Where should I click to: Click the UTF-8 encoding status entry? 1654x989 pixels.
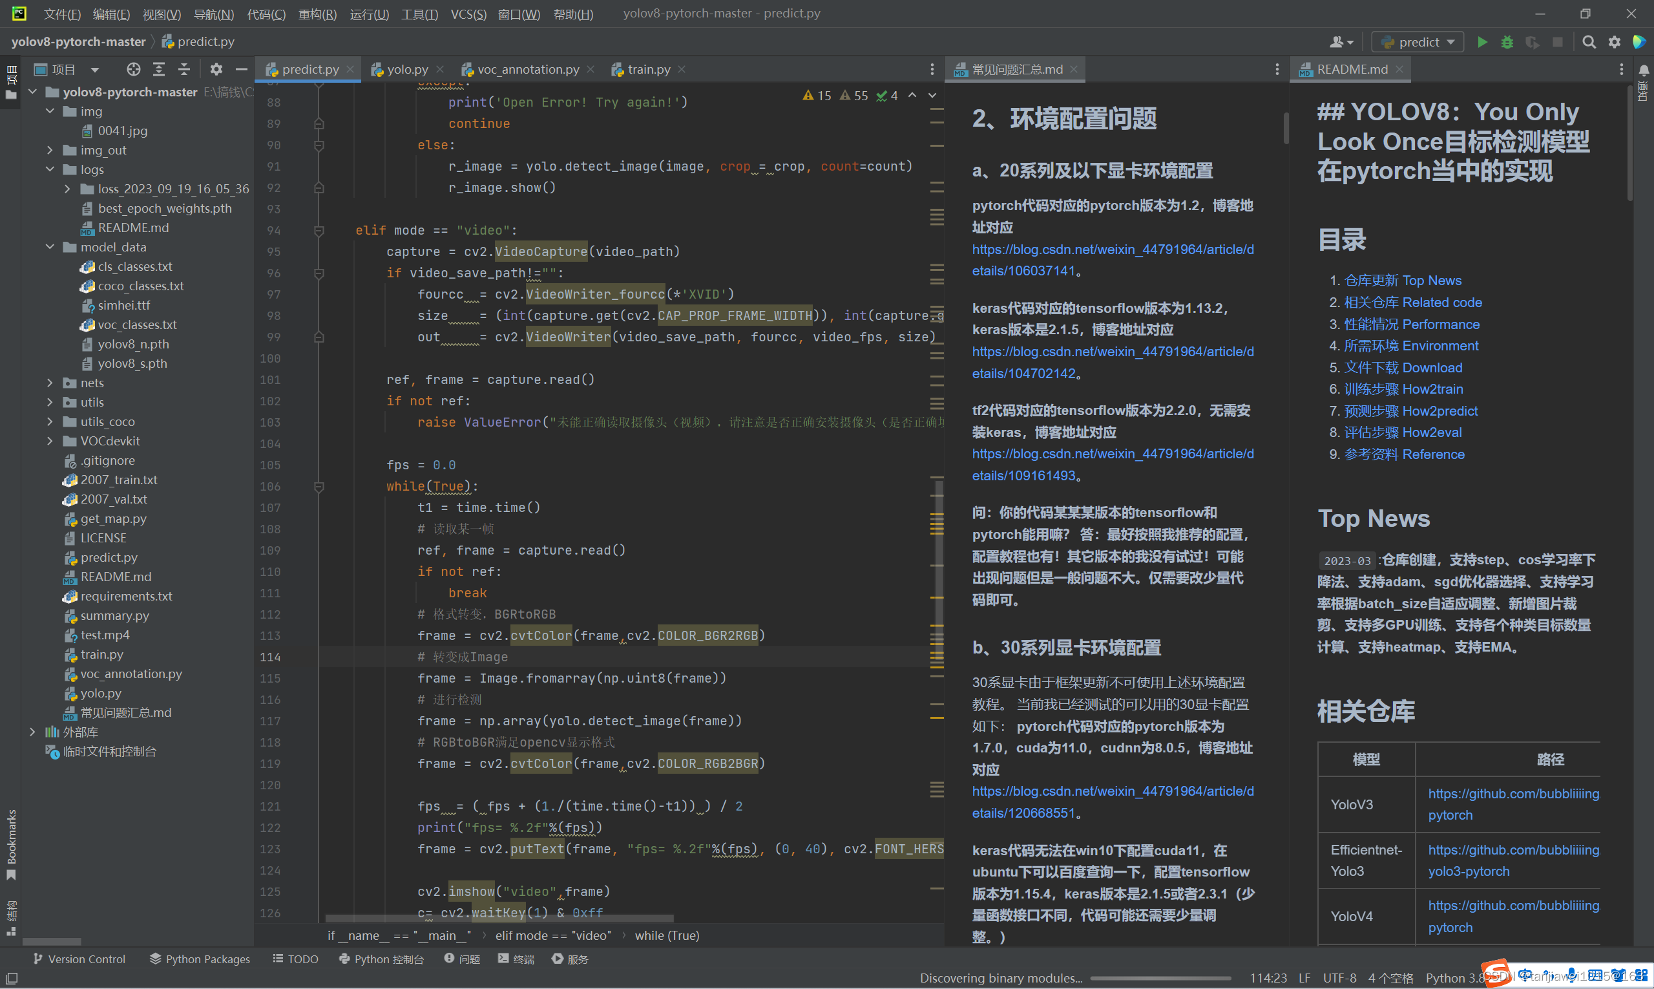[1339, 977]
